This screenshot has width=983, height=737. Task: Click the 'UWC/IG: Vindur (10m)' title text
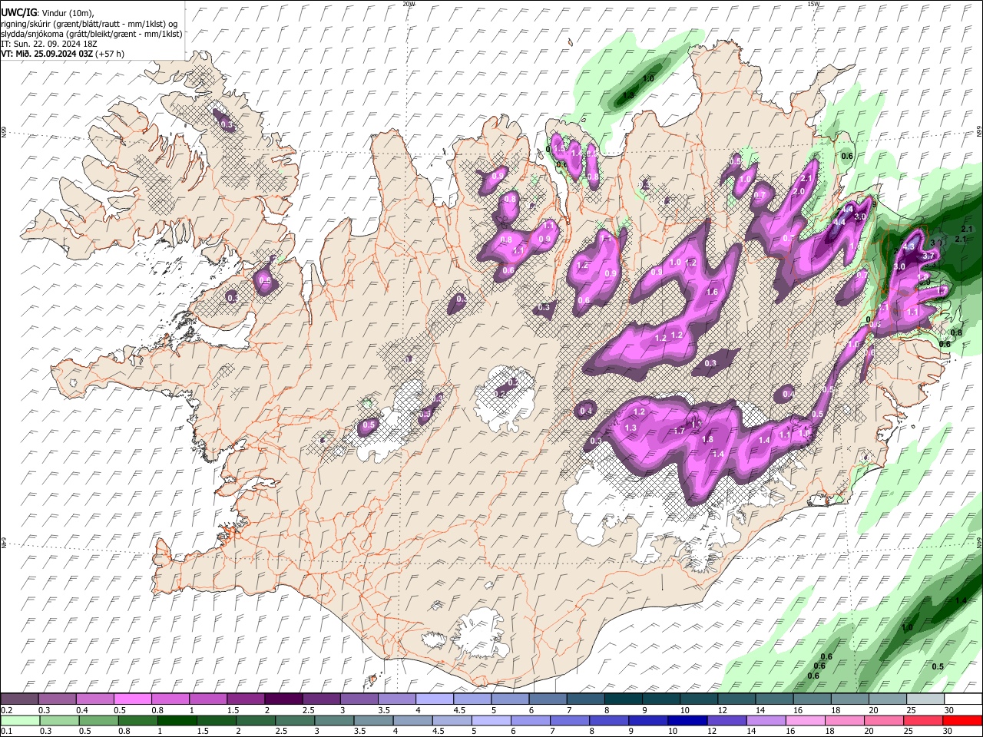pos(47,13)
